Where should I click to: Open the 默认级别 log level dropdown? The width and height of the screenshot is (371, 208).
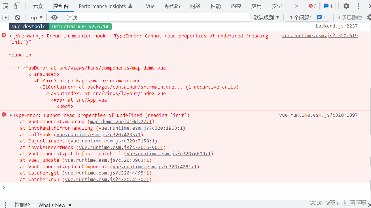pos(266,18)
